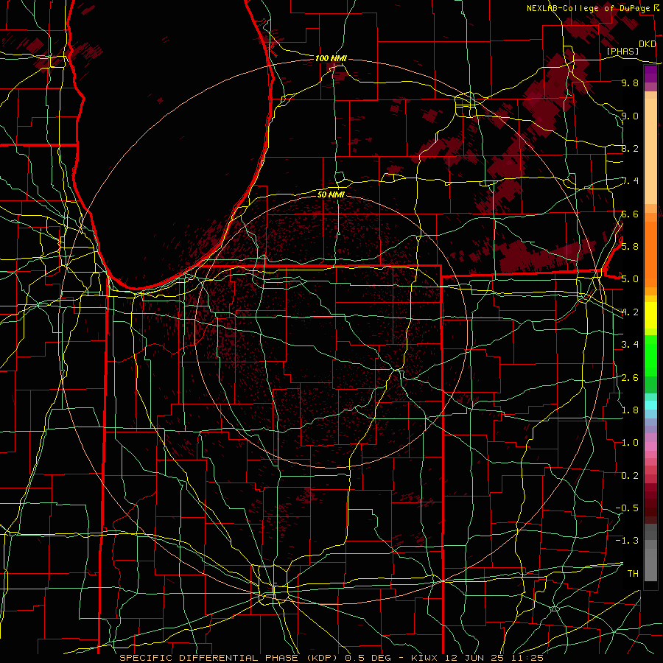Click the 5.0 scale value

[630, 279]
